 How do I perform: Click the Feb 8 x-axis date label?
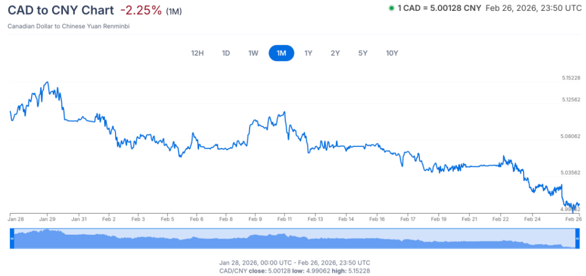[x=225, y=219]
